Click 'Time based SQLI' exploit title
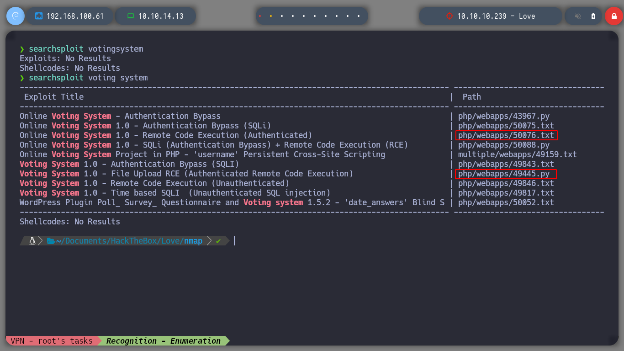The image size is (624, 351). coord(175,193)
